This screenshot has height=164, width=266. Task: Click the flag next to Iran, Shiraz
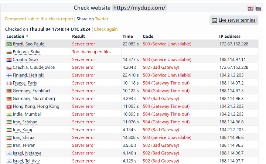click(9, 138)
